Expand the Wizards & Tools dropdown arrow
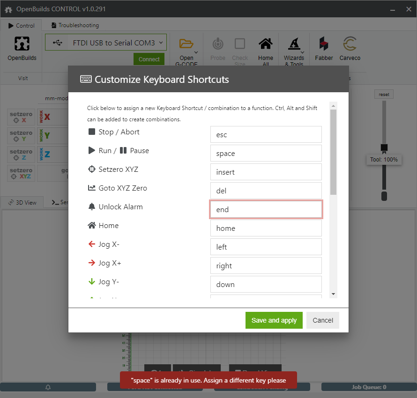The width and height of the screenshot is (417, 398). tap(302, 52)
